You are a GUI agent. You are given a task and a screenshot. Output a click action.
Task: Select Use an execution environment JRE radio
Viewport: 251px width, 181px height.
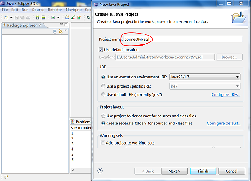point(103,77)
